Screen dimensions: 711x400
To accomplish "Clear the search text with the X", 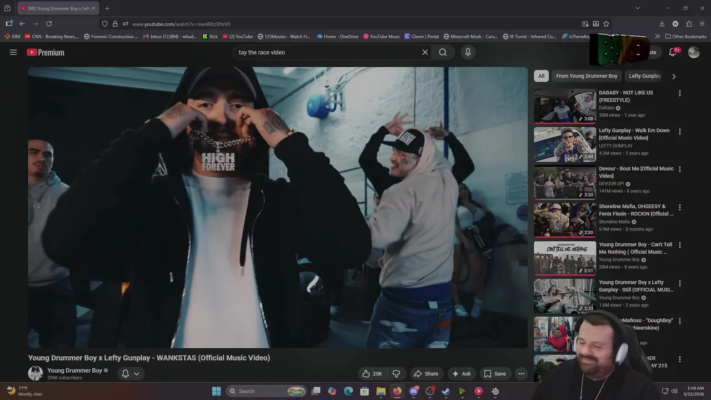I will (425, 52).
